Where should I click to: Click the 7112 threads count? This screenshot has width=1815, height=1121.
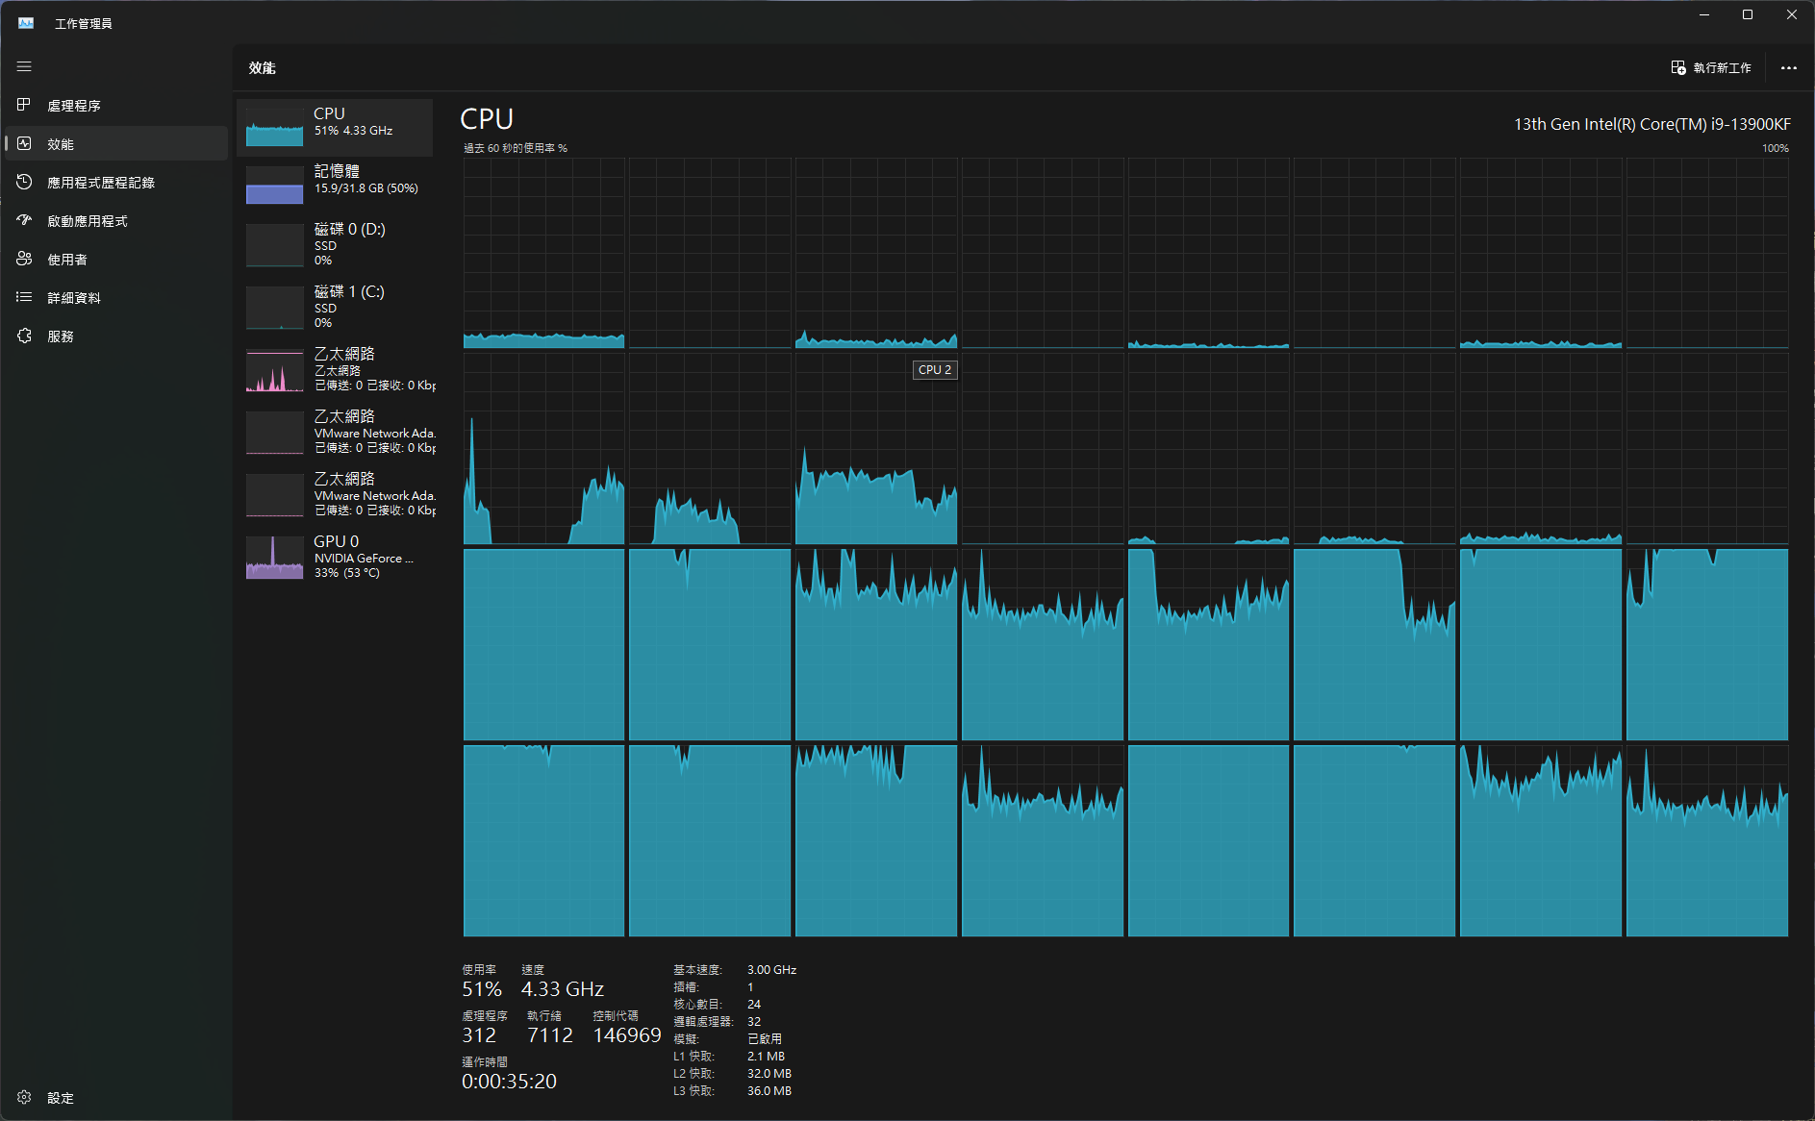pos(550,1035)
